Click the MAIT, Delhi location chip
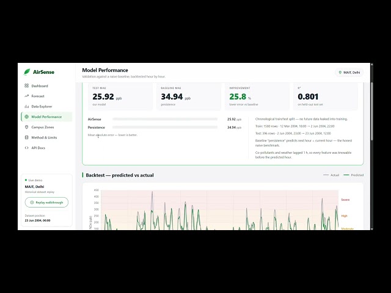Image resolution: width=391 pixels, height=293 pixels. point(349,73)
